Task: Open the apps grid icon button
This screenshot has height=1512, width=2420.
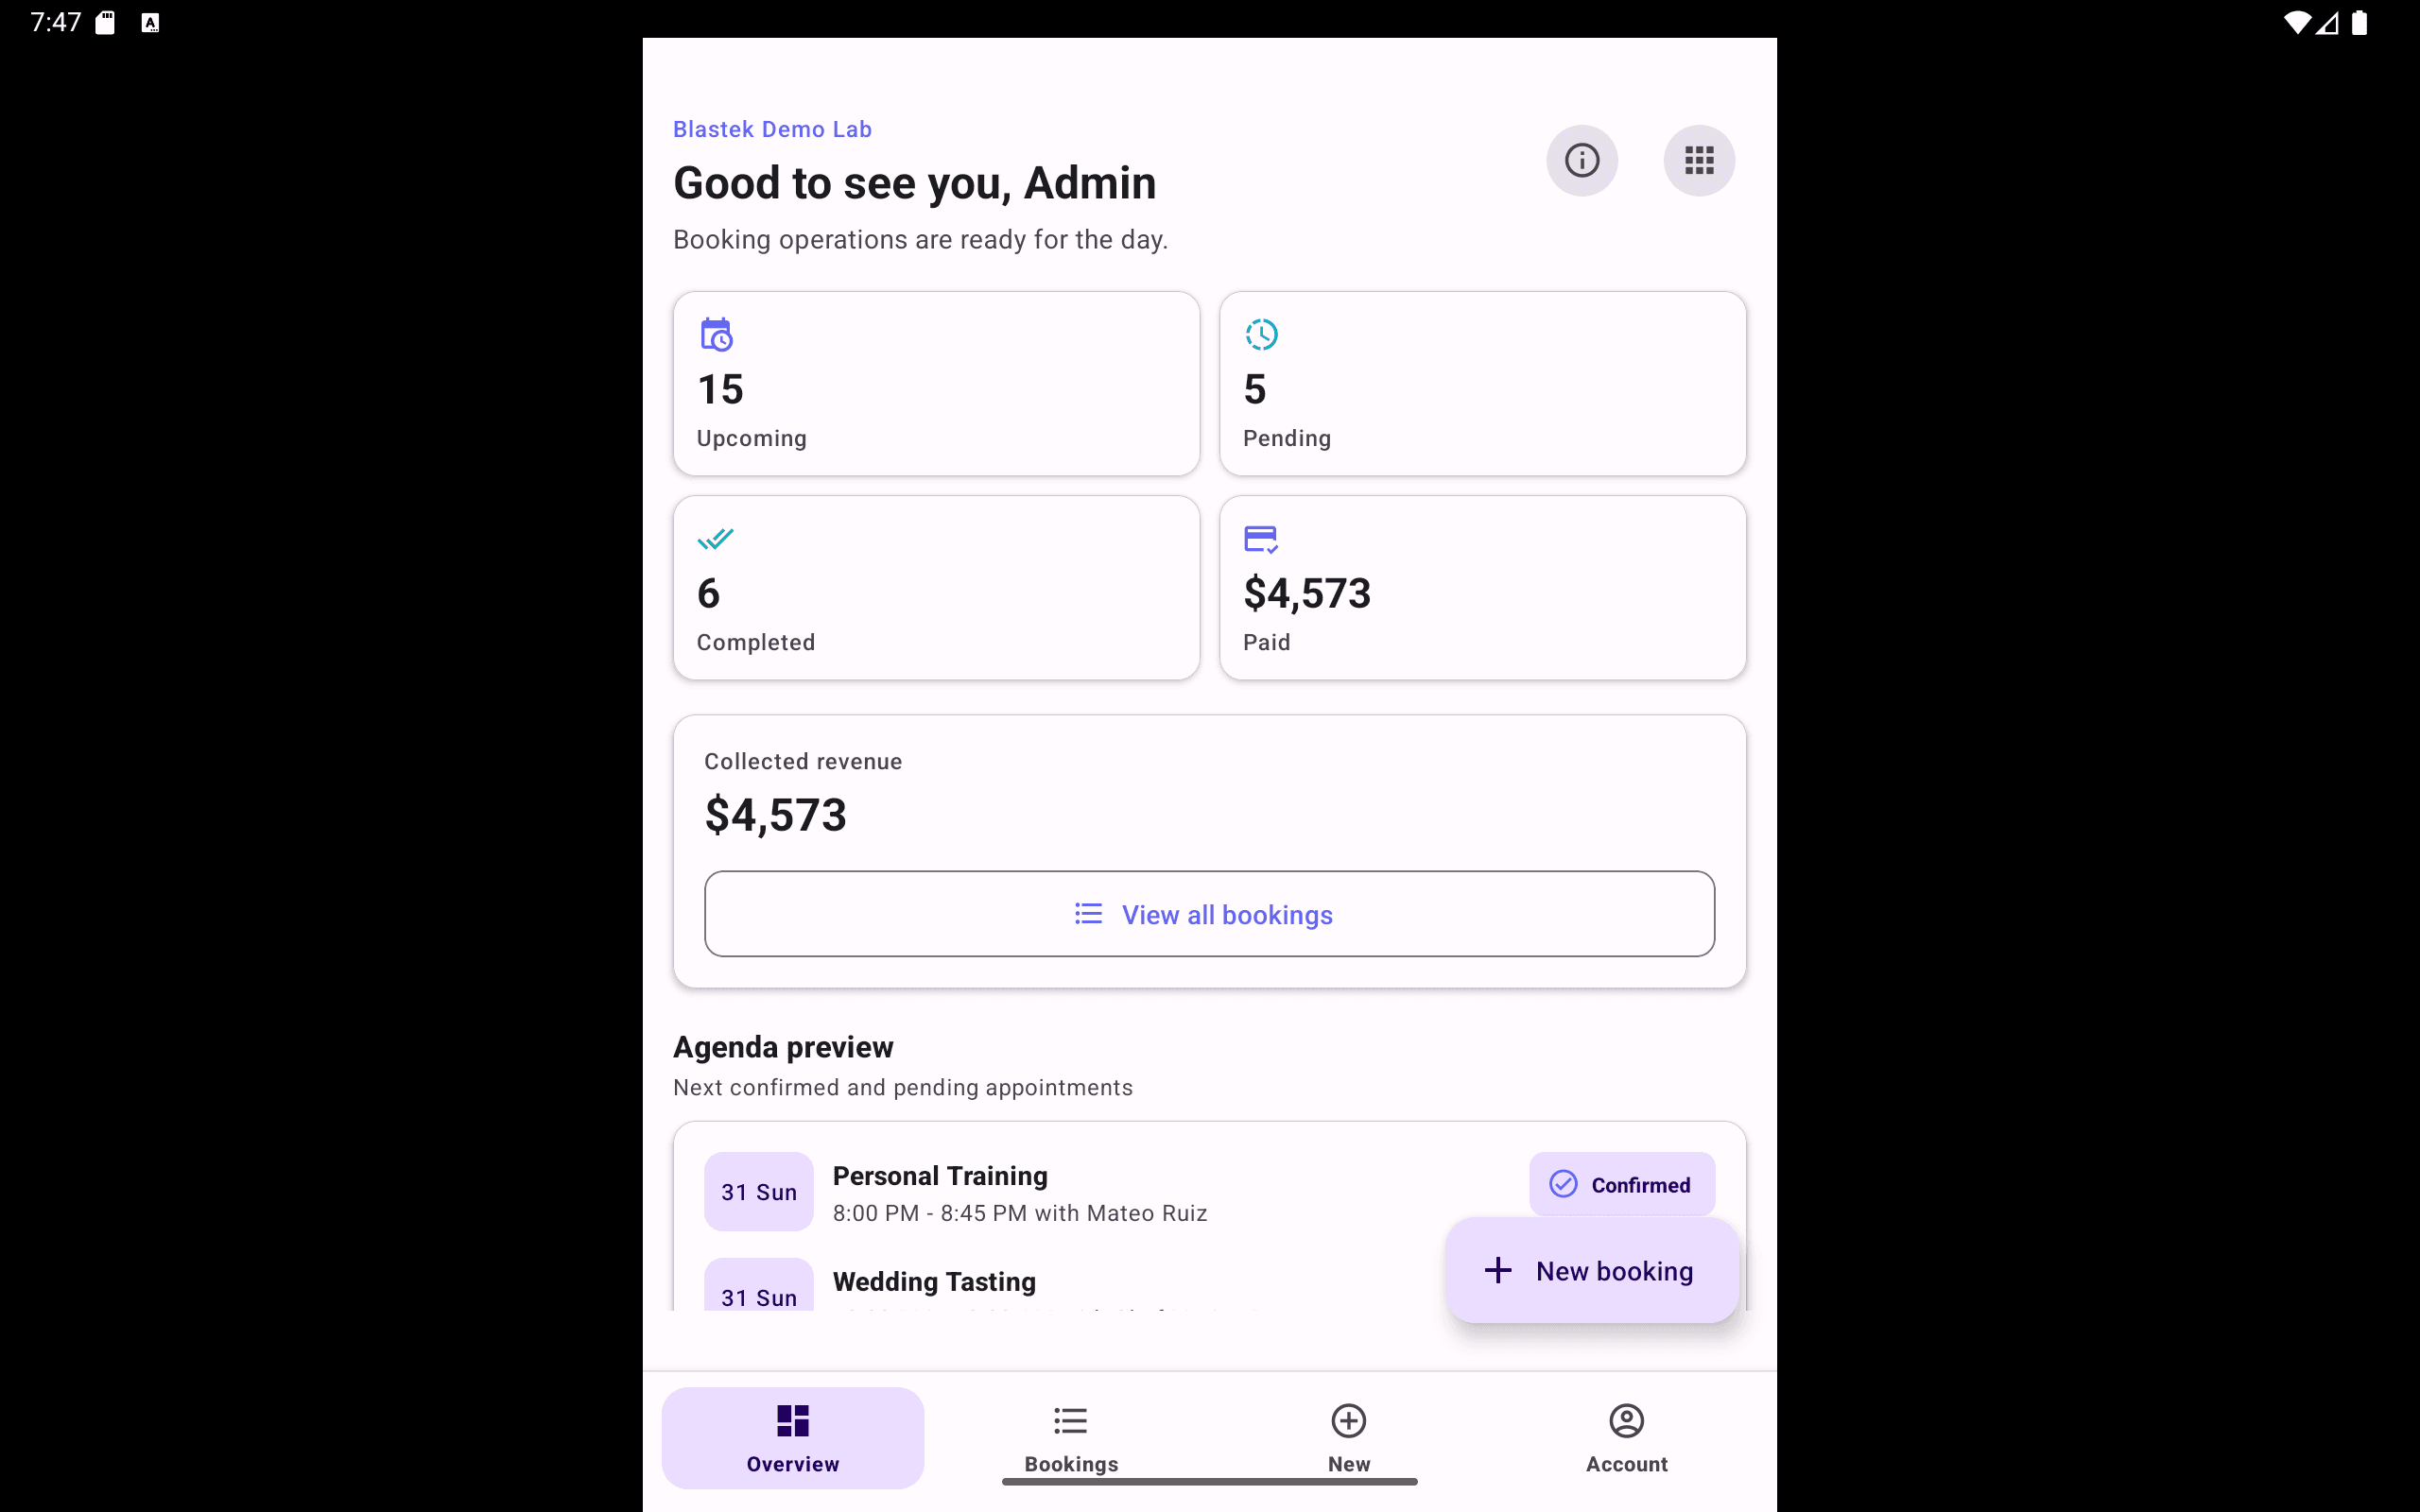Action: [1699, 160]
